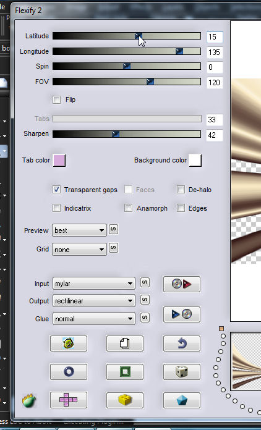This screenshot has height=430, width=261.
Task: Enable the Flip checkbox
Action: [x=56, y=99]
